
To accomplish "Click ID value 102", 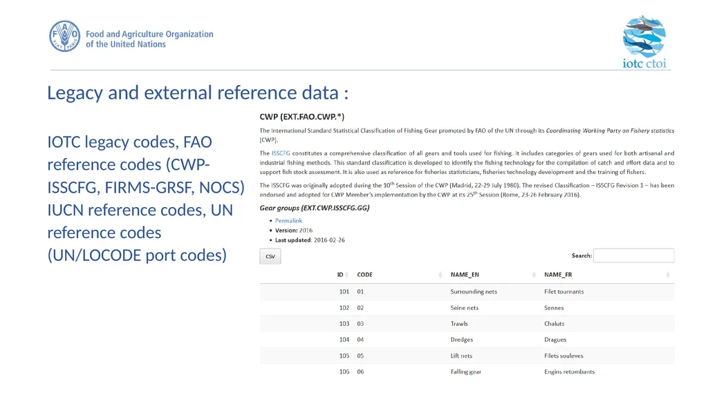I will (x=344, y=308).
